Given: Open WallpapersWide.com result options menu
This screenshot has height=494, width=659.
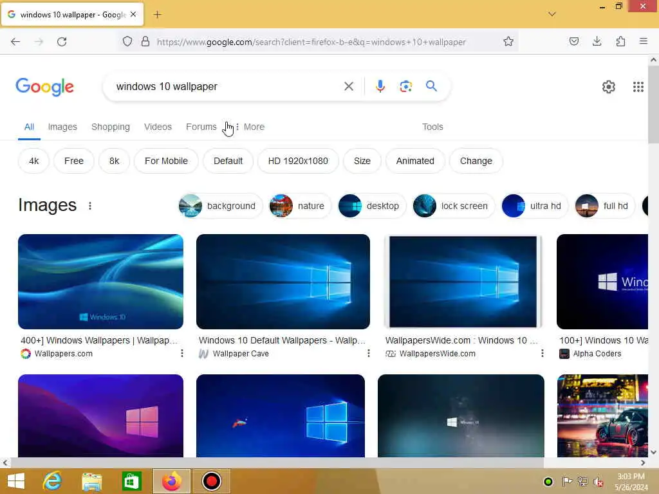Looking at the screenshot, I should (x=542, y=353).
